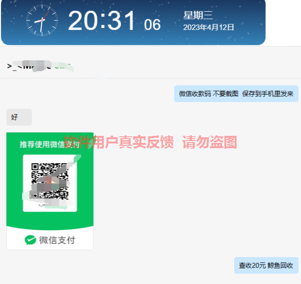
Task: Click the >_ symbol before contact name
Action: [x=9, y=67]
